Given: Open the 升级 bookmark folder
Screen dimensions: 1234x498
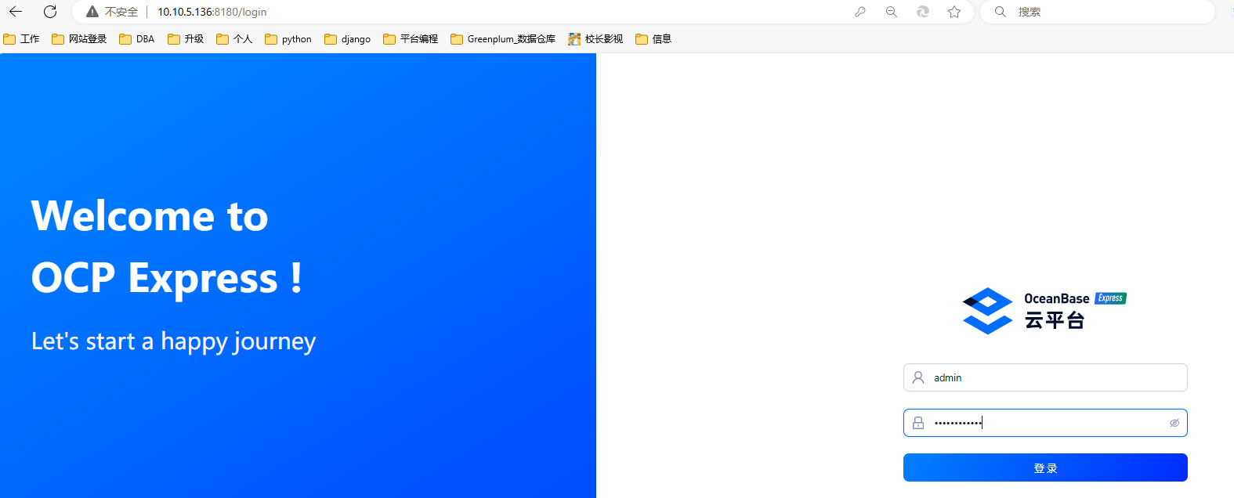Looking at the screenshot, I should 186,39.
